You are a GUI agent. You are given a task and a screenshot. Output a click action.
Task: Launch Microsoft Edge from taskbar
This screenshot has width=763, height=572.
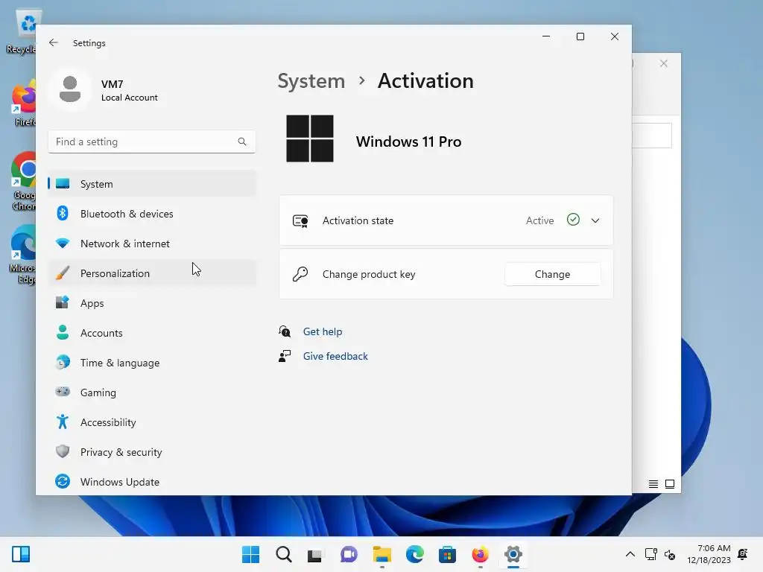click(x=414, y=554)
